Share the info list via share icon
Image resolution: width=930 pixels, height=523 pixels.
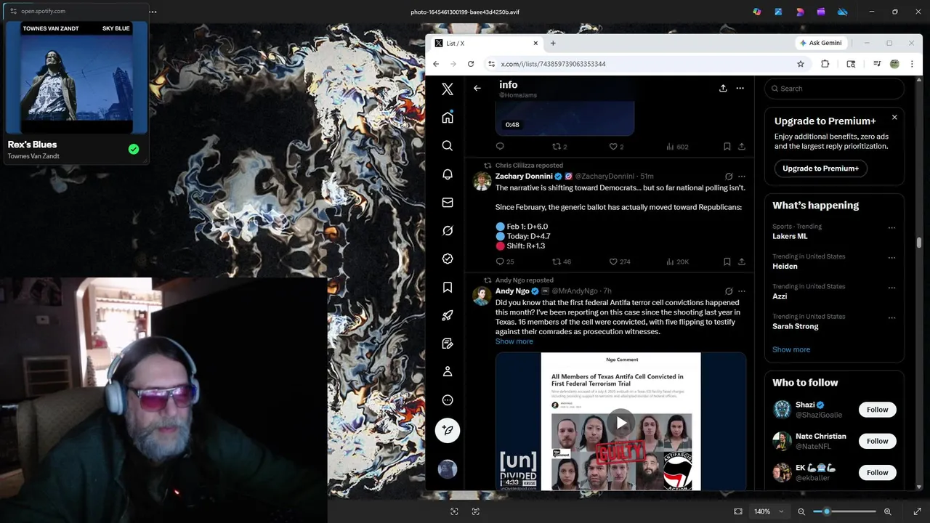723,88
